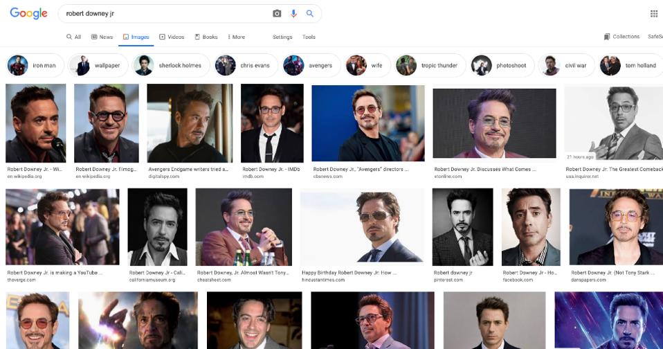Switch to the Books tab
663x349 pixels.
coord(206,37)
